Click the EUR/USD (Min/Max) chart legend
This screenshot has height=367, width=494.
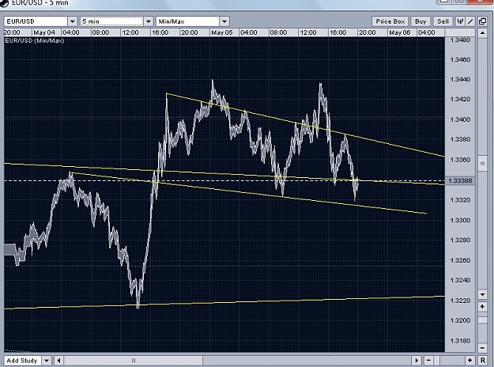(x=35, y=40)
